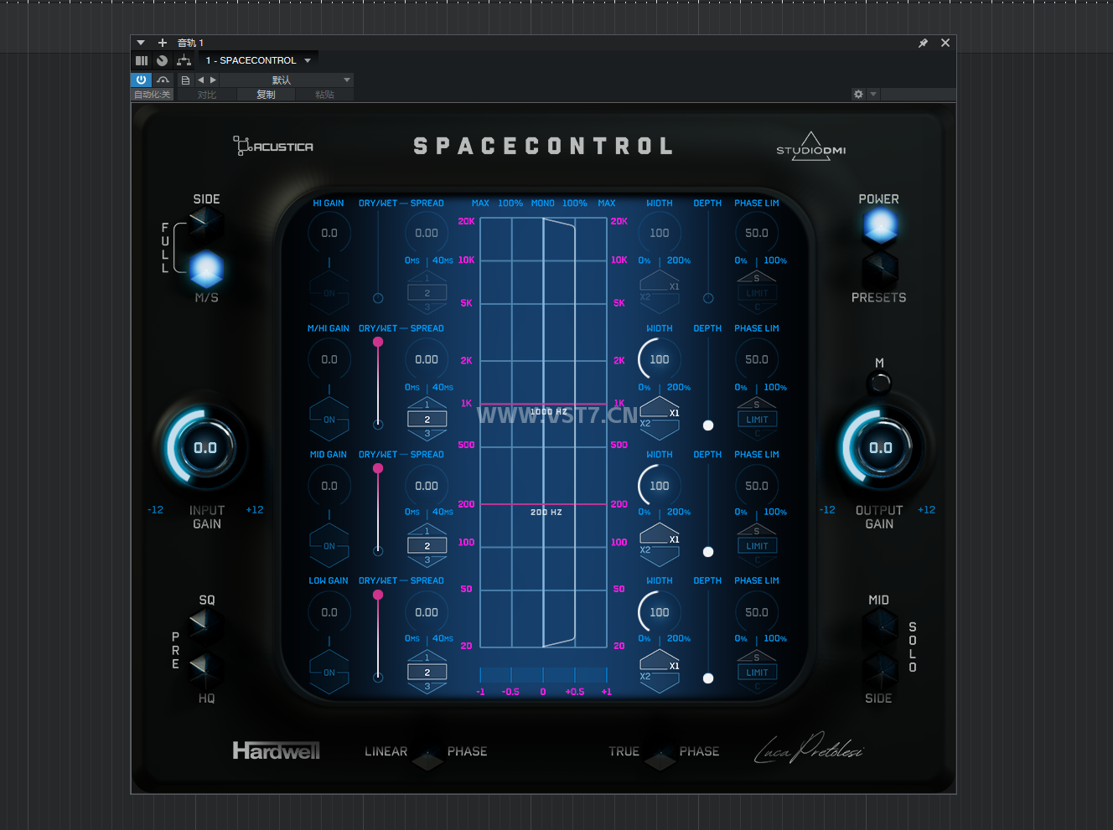This screenshot has height=830, width=1113.
Task: Open the settings gear in the plugin header
Action: (858, 95)
